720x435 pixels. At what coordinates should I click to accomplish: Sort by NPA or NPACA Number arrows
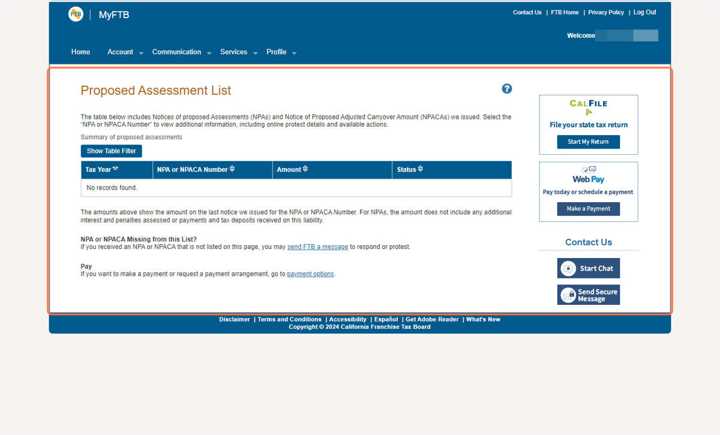(232, 169)
